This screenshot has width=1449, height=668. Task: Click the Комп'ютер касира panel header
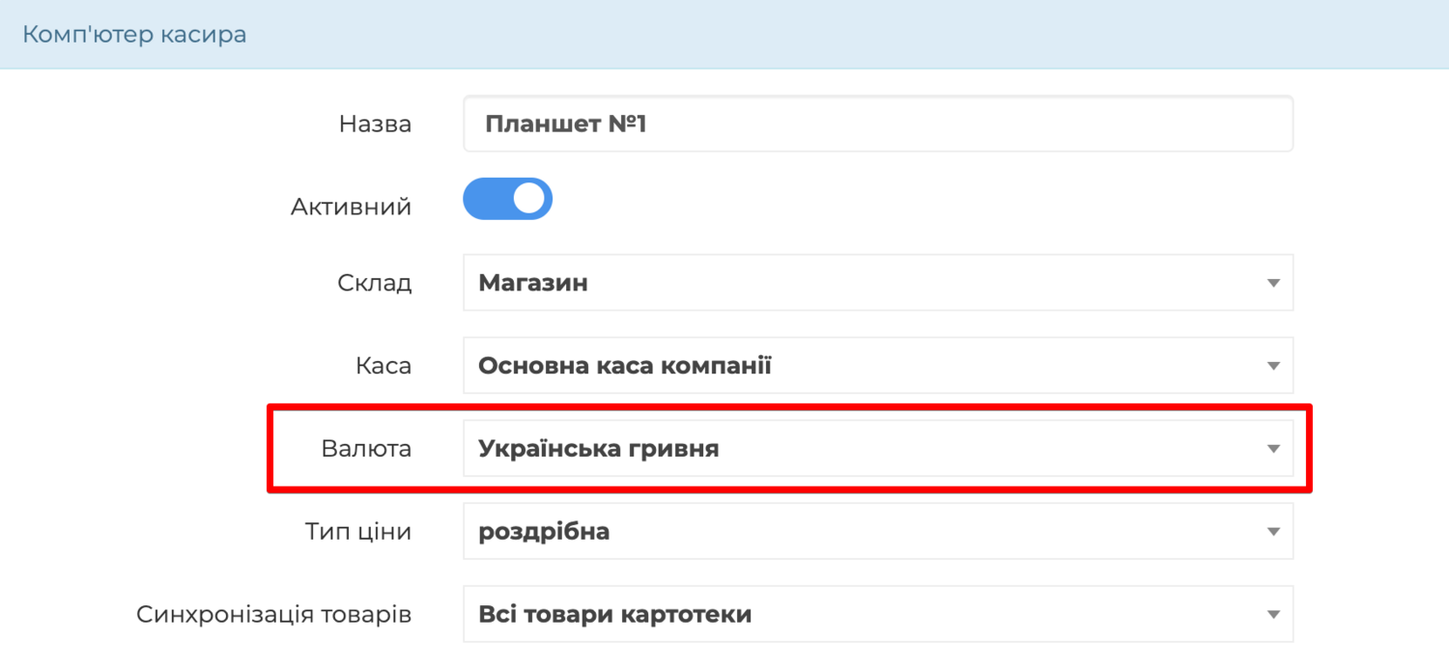(x=724, y=35)
